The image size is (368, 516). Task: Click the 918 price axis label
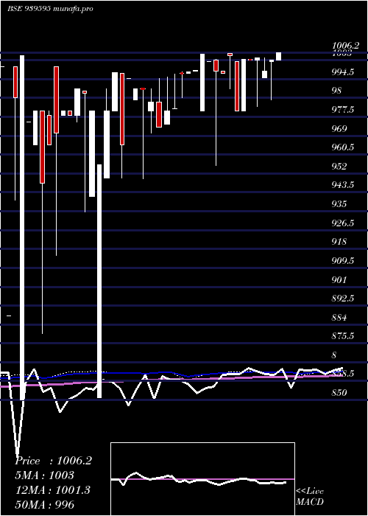339,242
